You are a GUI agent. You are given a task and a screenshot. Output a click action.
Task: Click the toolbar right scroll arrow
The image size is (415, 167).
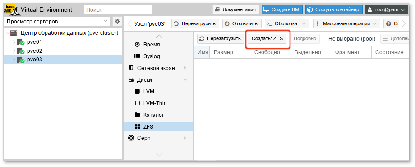pos(404,24)
